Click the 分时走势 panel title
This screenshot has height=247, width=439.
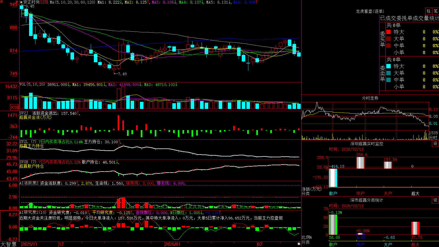(x=370, y=98)
